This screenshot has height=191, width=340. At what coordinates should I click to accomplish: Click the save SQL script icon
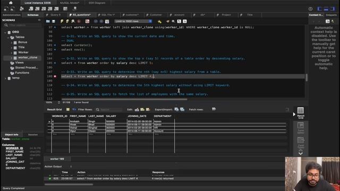click(x=53, y=21)
